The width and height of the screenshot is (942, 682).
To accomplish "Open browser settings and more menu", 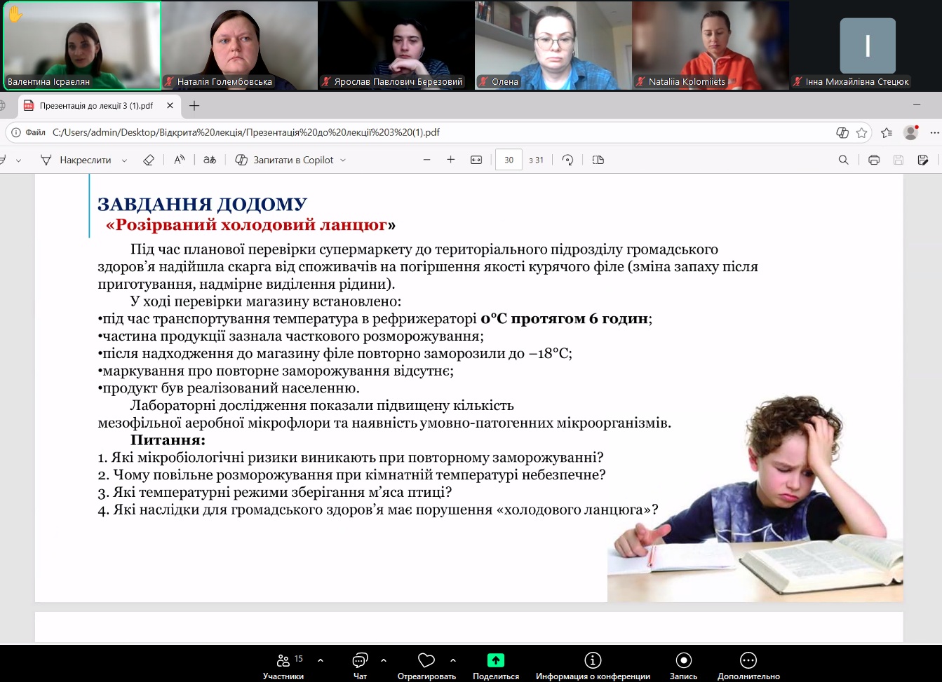I will [934, 132].
